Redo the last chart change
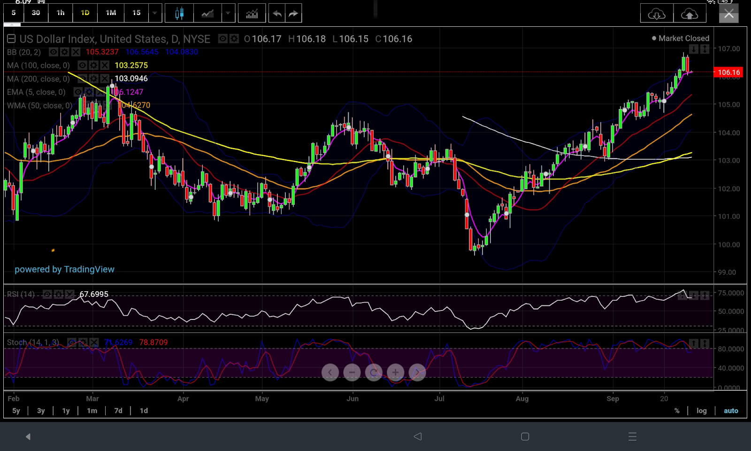This screenshot has height=451, width=751. (293, 13)
